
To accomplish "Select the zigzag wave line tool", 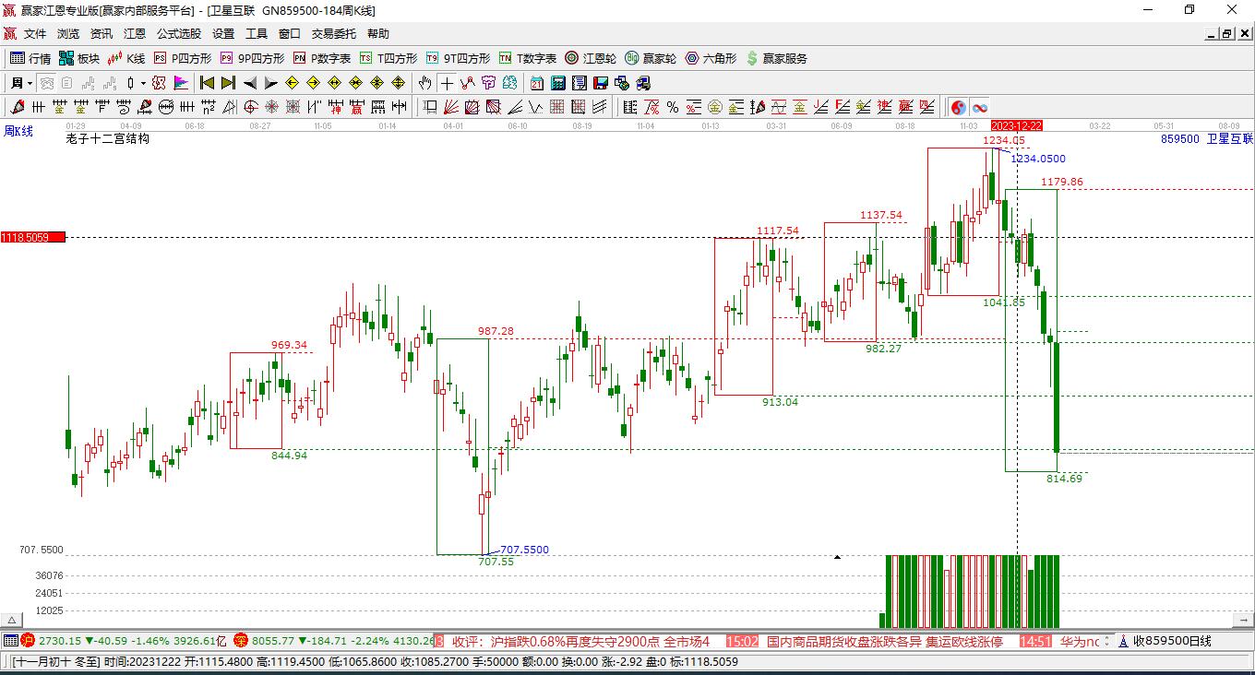I will coord(467,83).
